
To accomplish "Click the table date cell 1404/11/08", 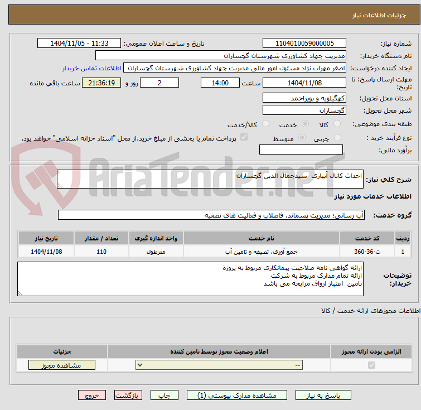I will [46, 252].
